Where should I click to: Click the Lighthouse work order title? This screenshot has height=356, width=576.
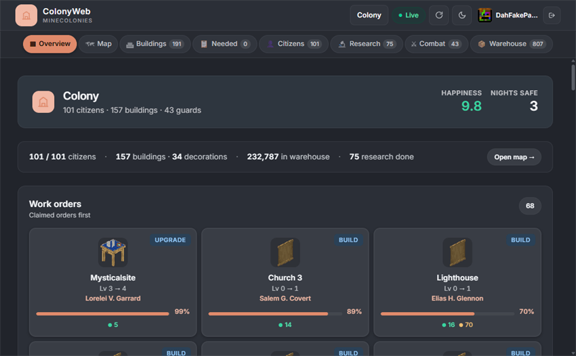pyautogui.click(x=457, y=277)
